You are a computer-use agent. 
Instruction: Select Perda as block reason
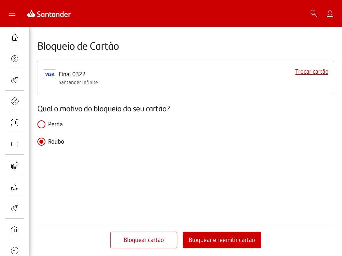50,124
